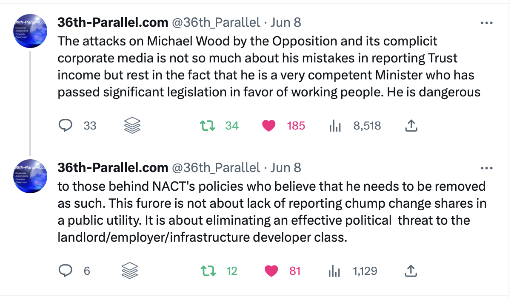514x299 pixels.
Task: Open the Jun 8 timestamp on second tweet
Action: coord(286,168)
